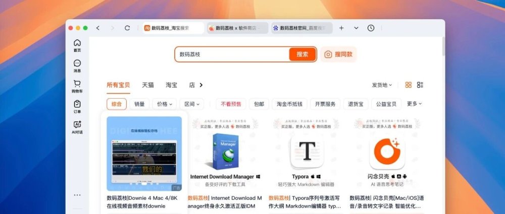505x214 pixels.
Task: Open 首页 home in sidebar
Action: [77, 46]
